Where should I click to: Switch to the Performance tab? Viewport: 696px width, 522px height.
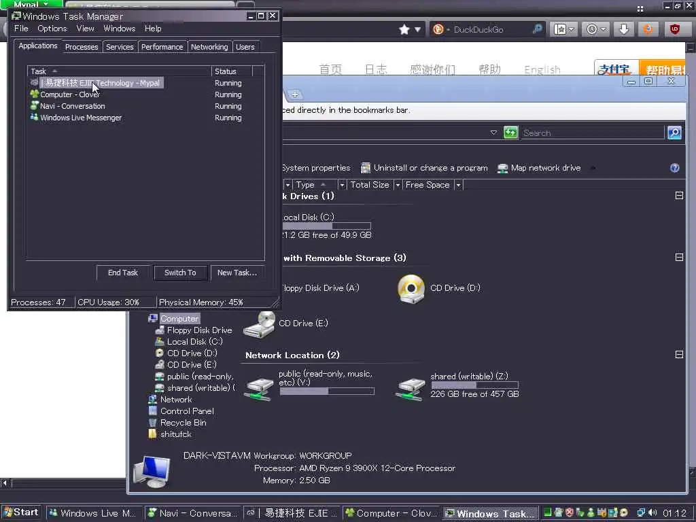coord(162,47)
